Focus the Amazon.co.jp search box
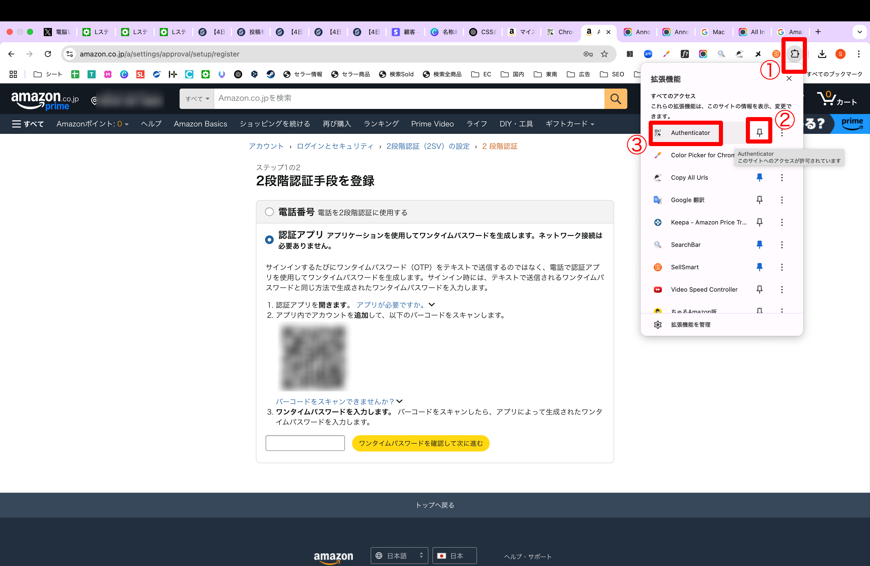Viewport: 870px width, 566px height. 409,99
